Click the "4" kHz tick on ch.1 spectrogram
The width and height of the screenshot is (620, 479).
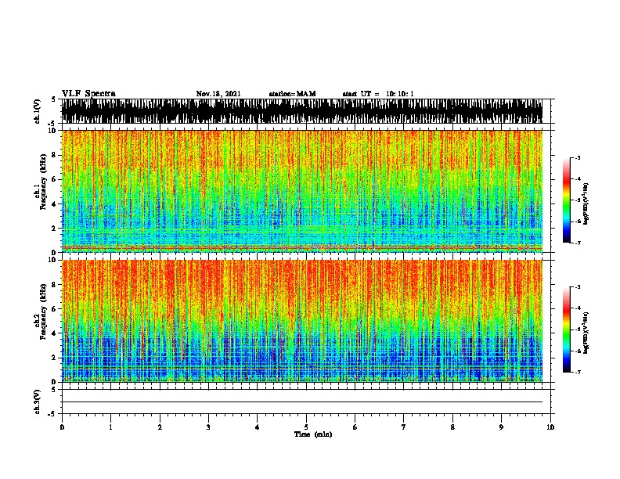click(55, 204)
